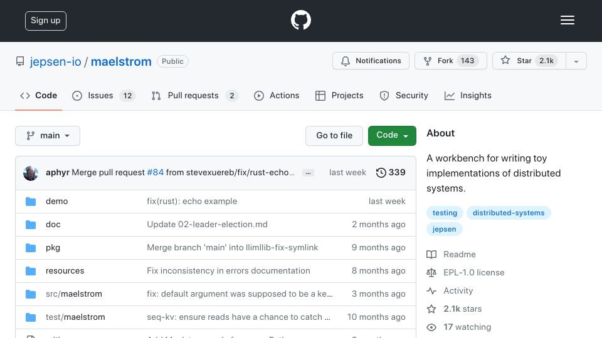Open the src/maelstrom folder
The image size is (602, 338).
[x=74, y=294]
